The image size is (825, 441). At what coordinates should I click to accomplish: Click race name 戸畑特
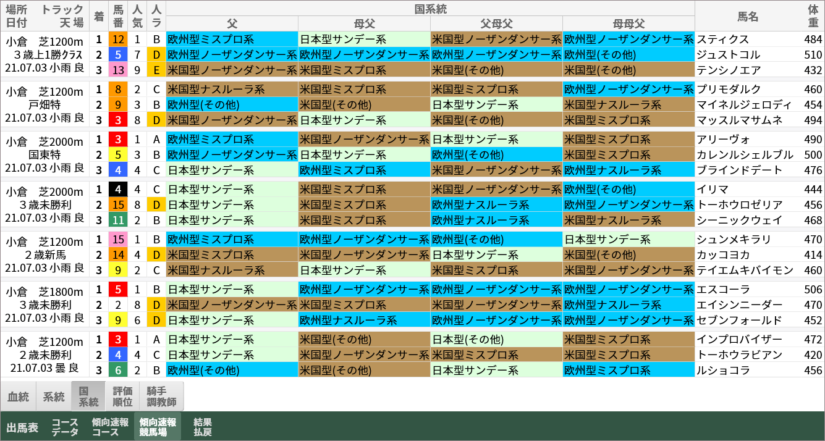point(44,104)
